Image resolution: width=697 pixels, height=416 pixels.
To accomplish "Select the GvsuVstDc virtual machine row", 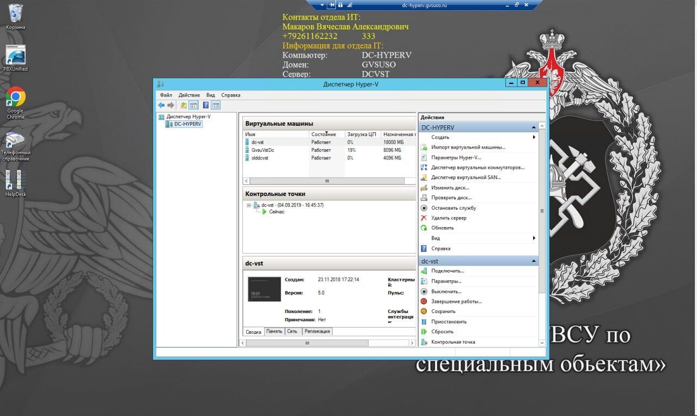I will (x=329, y=150).
